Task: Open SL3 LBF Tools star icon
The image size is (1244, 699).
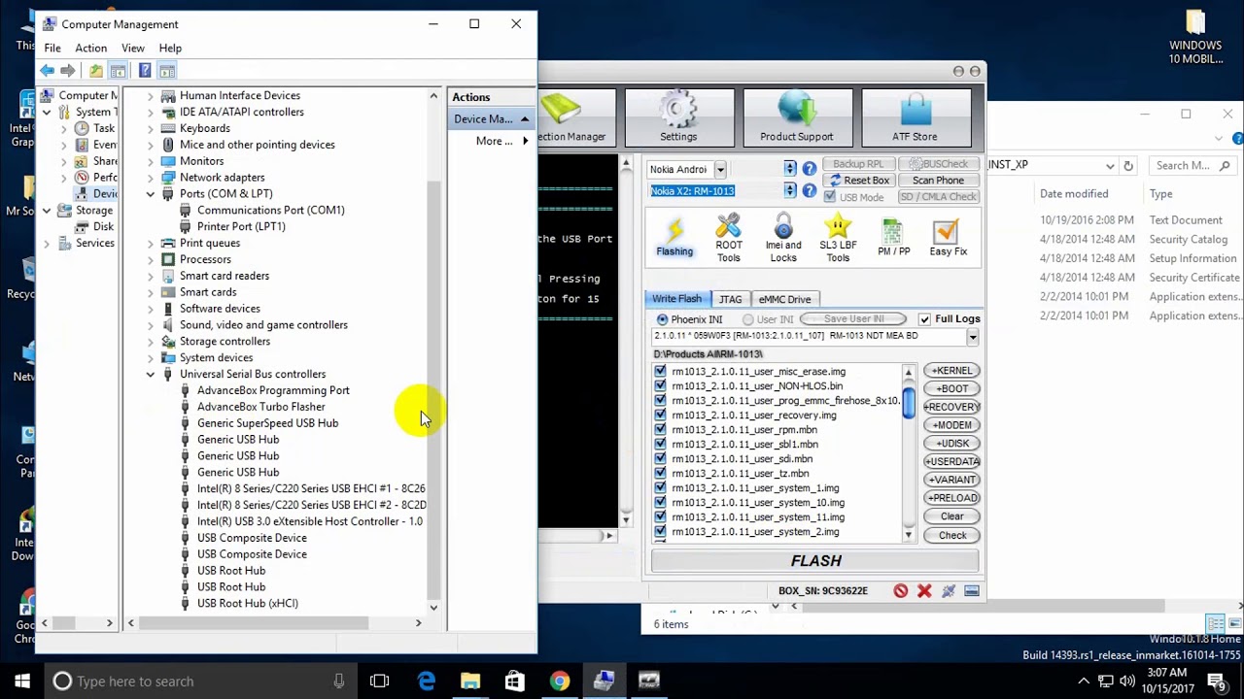Action: point(838,239)
